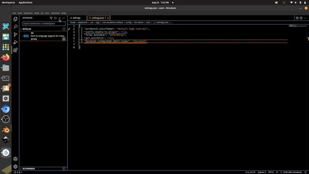Open the Help menu
Viewport: 309px width, 174px height.
pos(63,13)
